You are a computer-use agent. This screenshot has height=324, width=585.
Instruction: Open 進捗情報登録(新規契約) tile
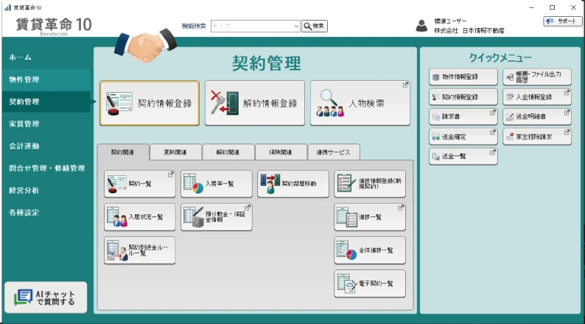point(370,184)
